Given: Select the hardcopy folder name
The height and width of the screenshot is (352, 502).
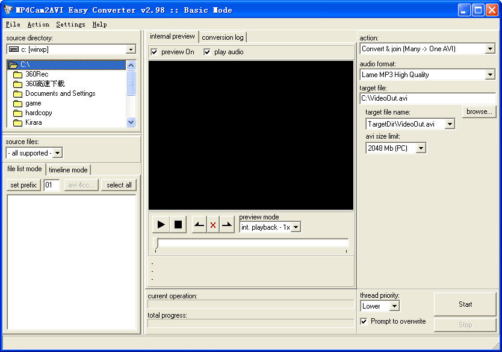Looking at the screenshot, I should (x=39, y=113).
